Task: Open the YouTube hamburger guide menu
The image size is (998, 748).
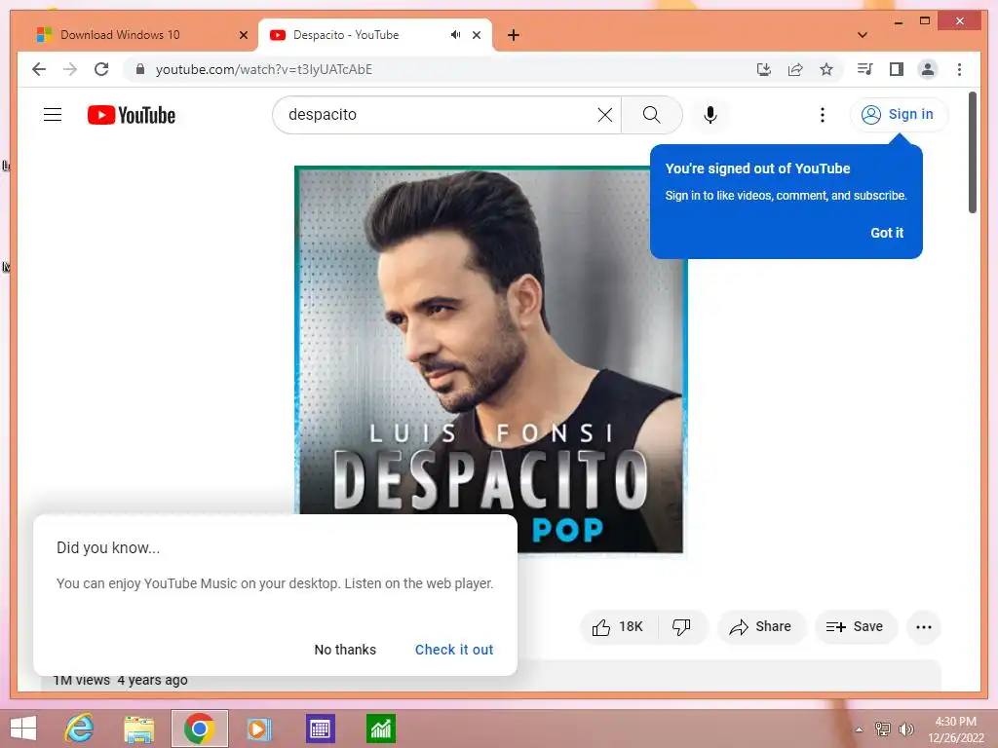Action: [x=53, y=115]
